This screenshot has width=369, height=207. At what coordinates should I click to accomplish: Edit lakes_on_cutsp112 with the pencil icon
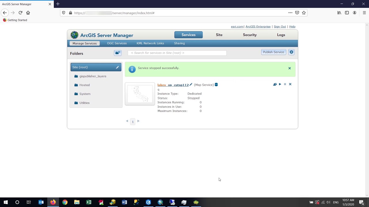tap(191, 85)
